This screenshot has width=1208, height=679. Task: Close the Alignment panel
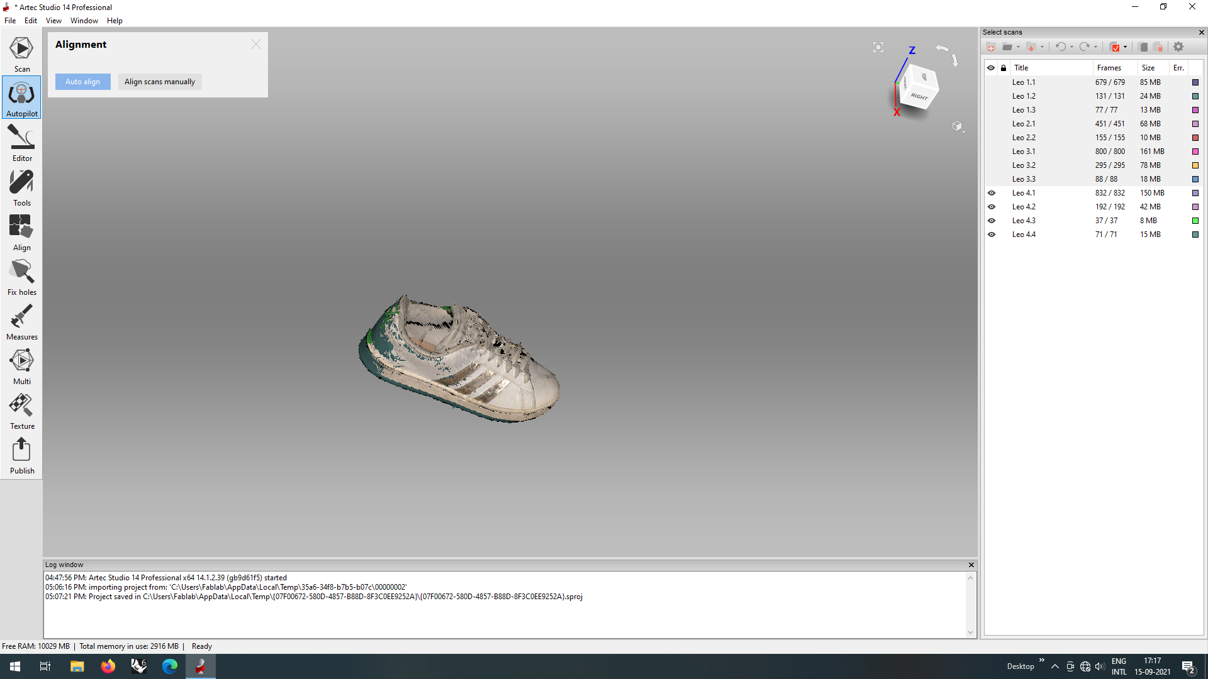(255, 44)
